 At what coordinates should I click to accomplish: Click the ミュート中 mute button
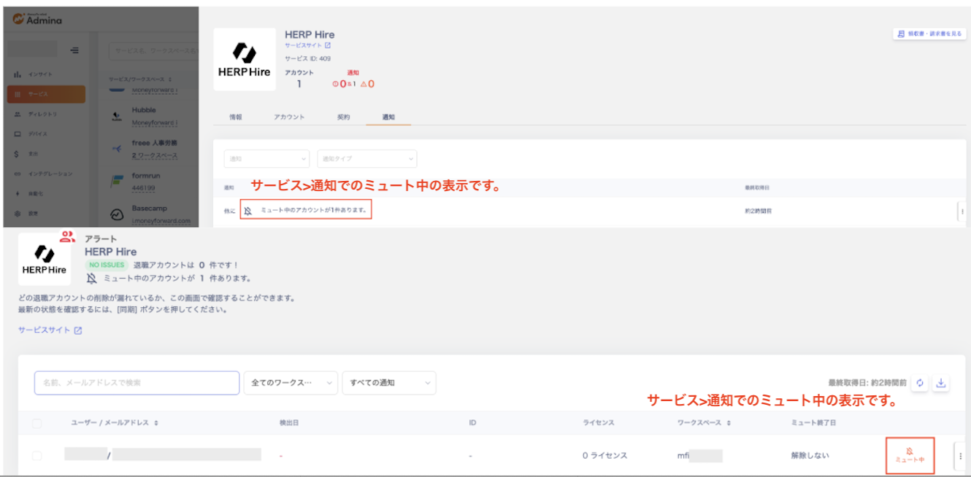click(x=910, y=455)
